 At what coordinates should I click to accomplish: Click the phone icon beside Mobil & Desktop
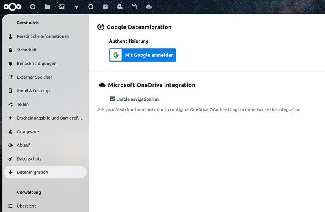[x=11, y=91]
